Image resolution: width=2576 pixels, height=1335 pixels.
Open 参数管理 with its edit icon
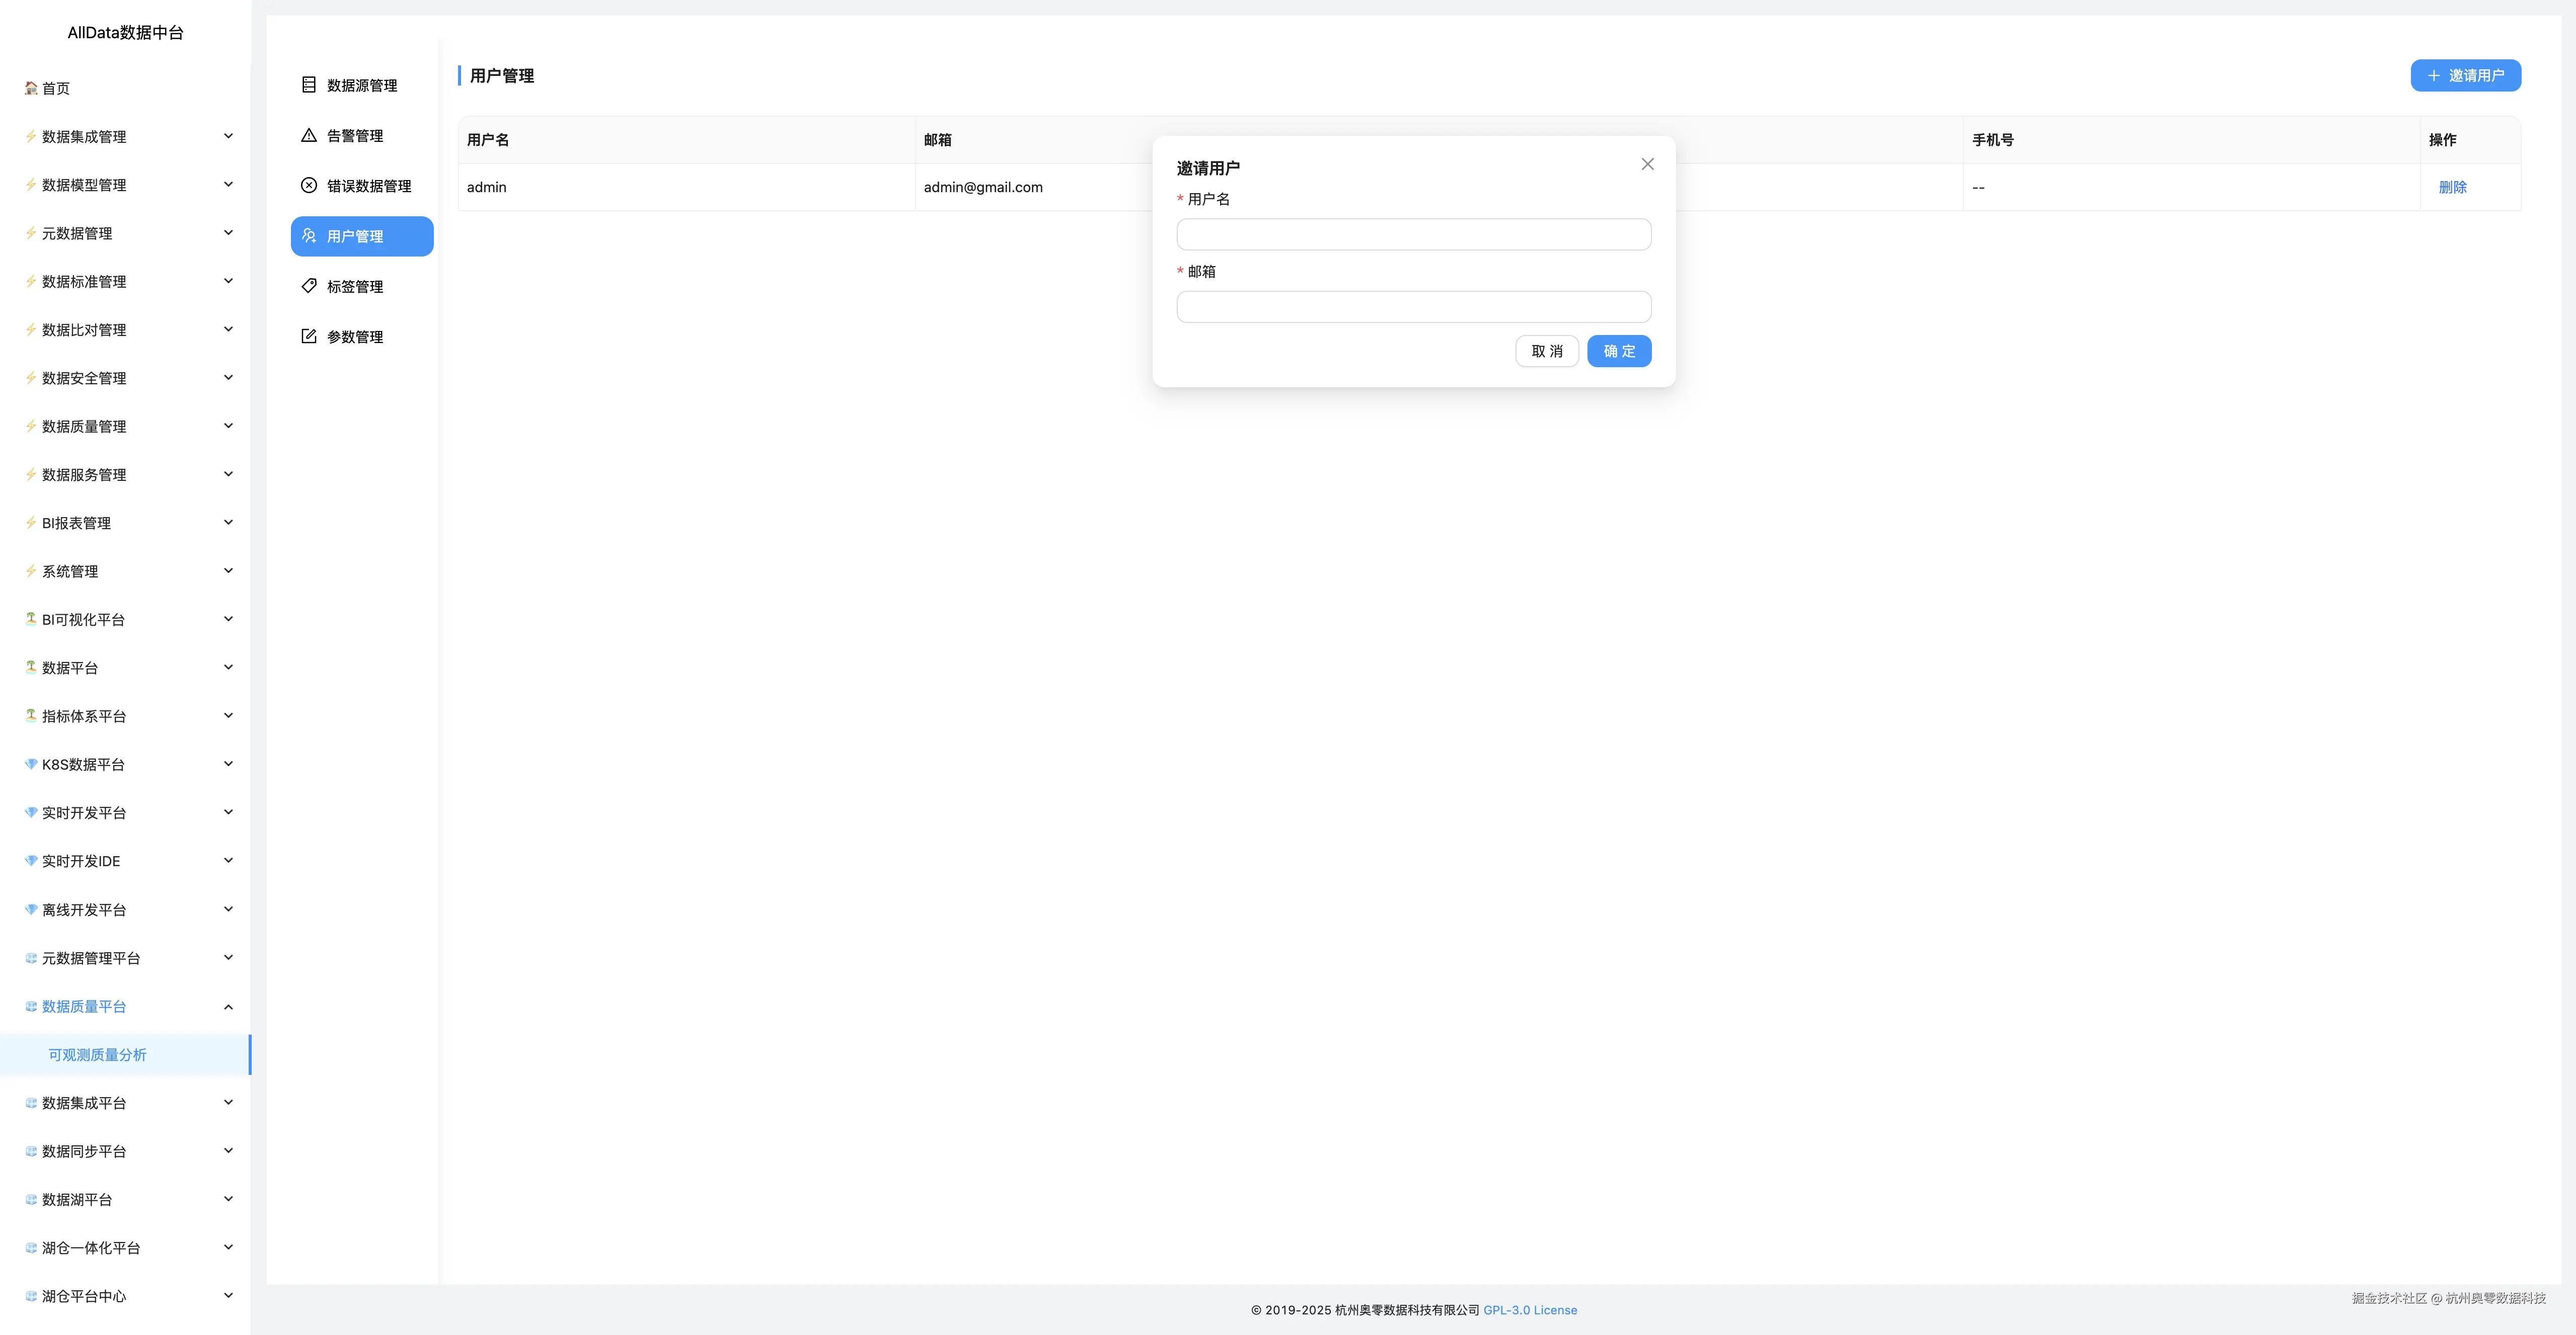tap(308, 337)
